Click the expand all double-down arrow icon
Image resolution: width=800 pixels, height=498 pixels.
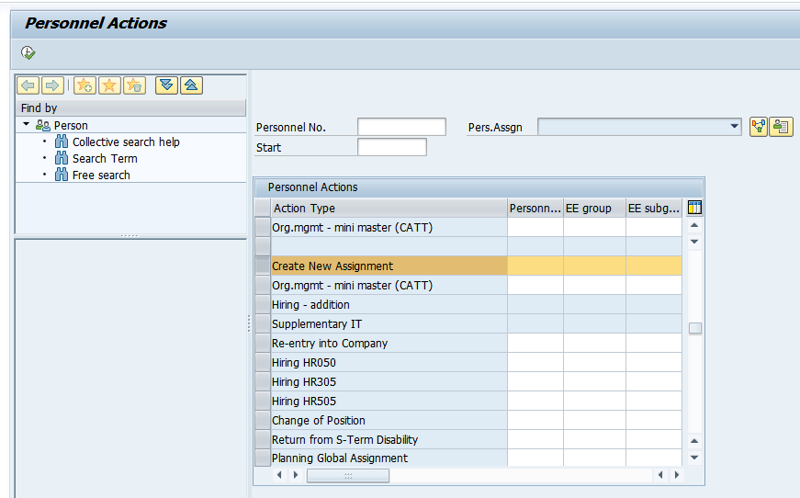(166, 85)
